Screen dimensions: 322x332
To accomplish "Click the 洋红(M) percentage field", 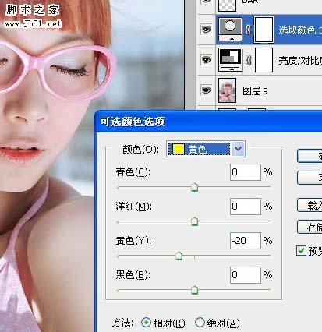I will click(x=246, y=207).
